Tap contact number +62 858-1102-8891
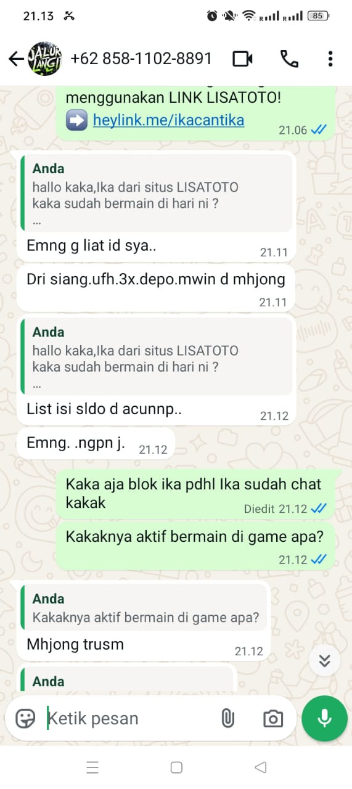352x789 pixels. (141, 59)
